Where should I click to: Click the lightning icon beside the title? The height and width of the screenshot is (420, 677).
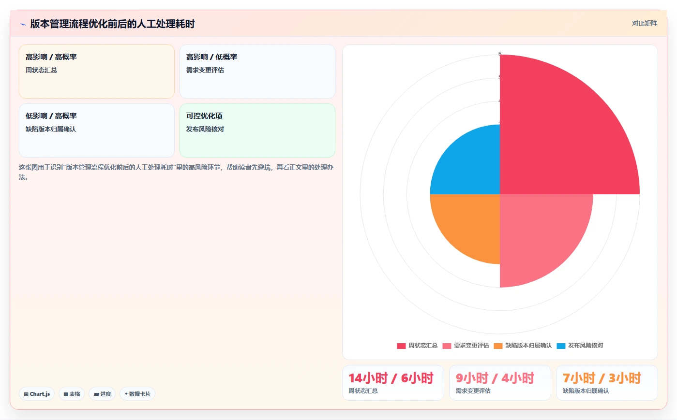tap(23, 24)
